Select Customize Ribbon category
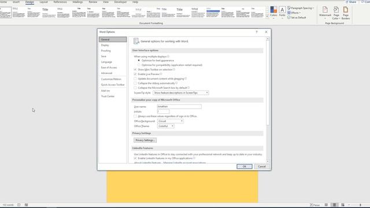This screenshot has width=370, height=208. [x=113, y=79]
